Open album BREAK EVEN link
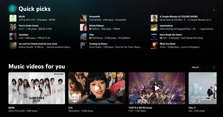The height and width of the screenshot is (117, 223). tap(45, 29)
